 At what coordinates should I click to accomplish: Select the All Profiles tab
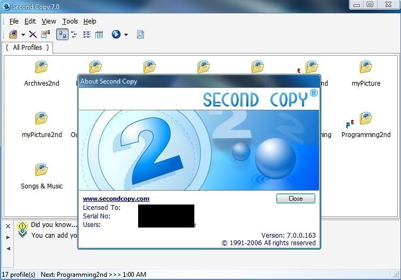pyautogui.click(x=27, y=48)
